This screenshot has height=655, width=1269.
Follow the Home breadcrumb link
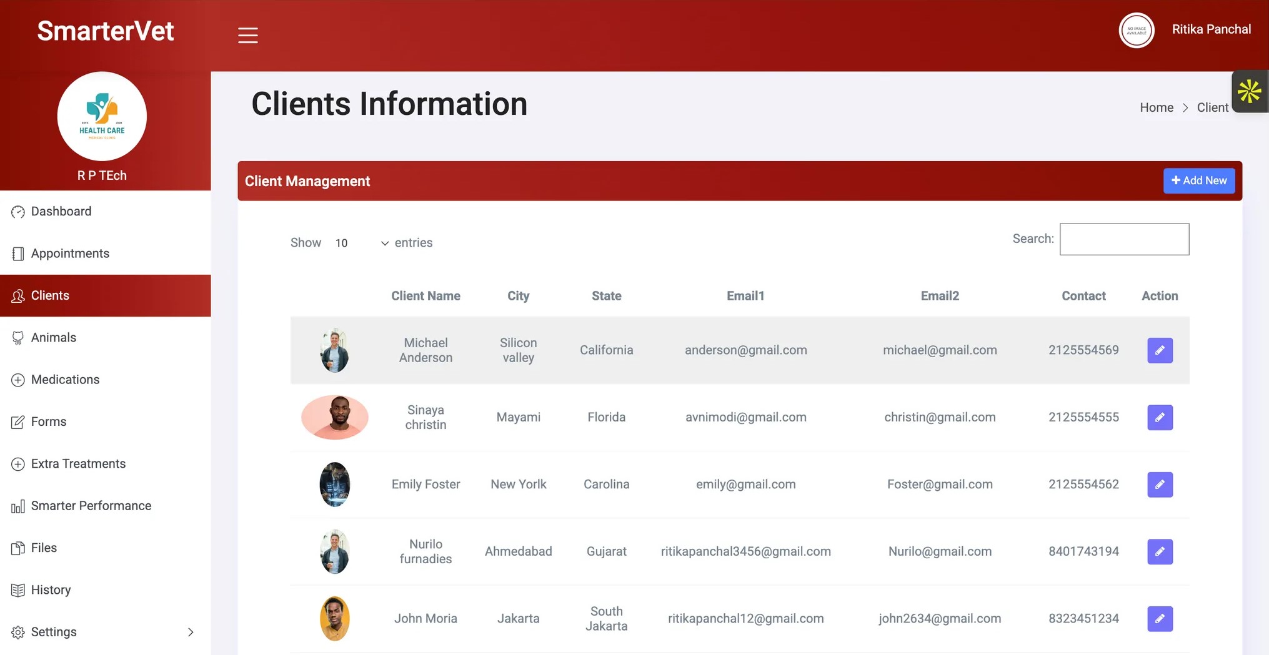coord(1156,107)
